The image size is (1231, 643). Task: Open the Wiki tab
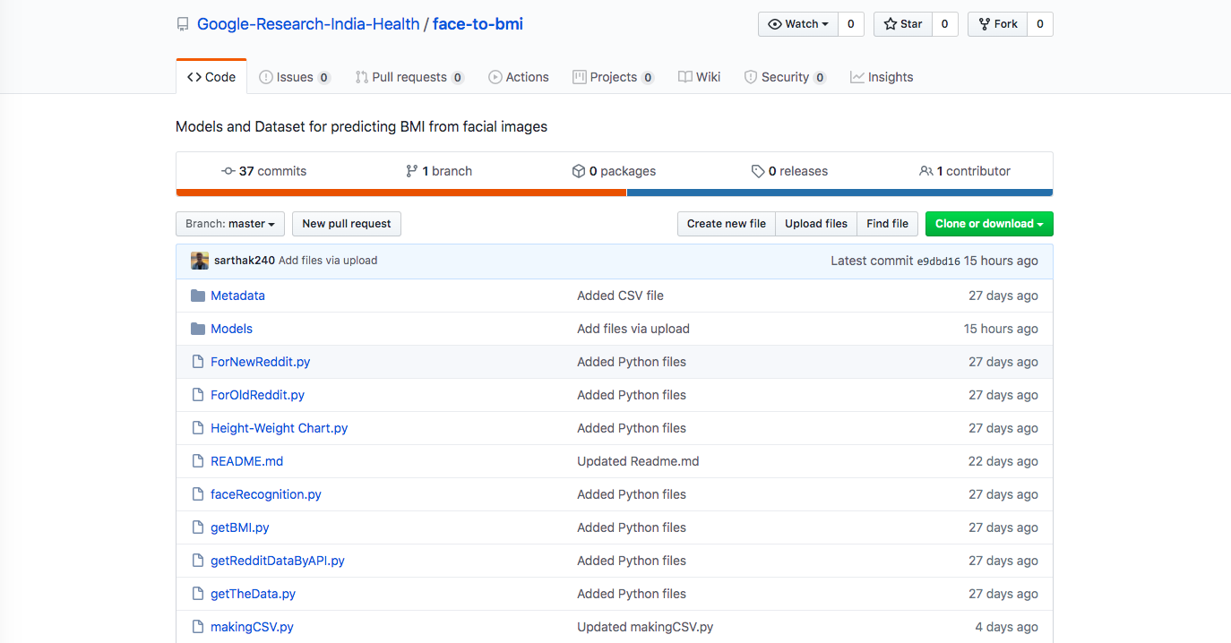click(700, 77)
